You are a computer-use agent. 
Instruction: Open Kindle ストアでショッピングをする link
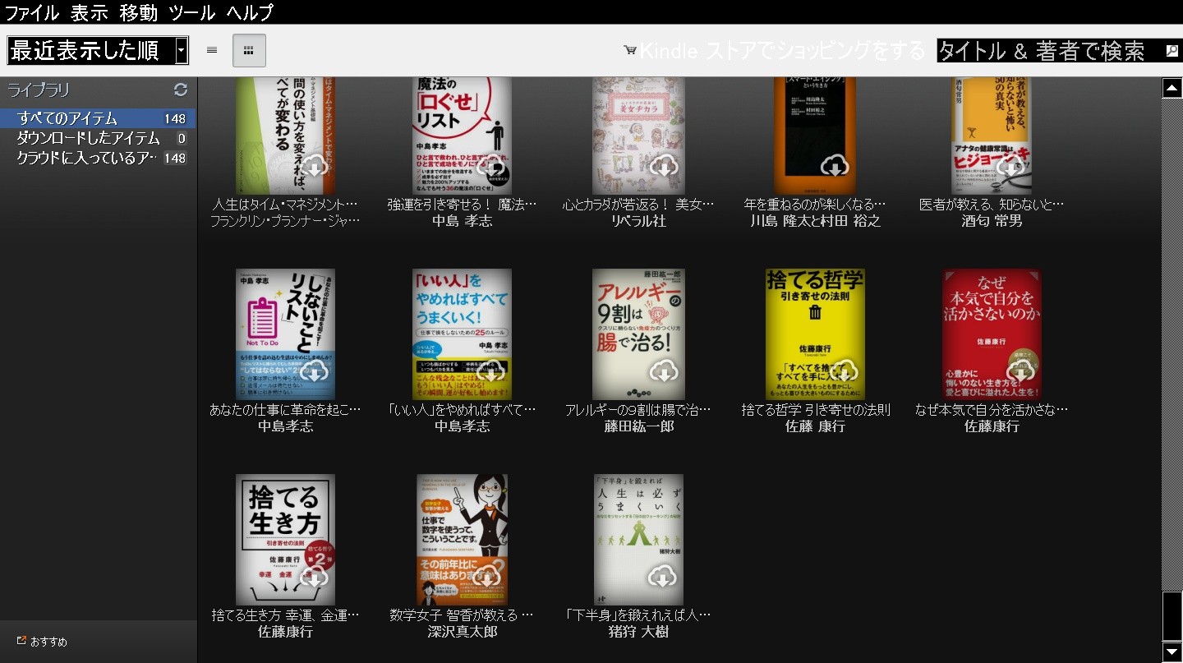coord(782,51)
